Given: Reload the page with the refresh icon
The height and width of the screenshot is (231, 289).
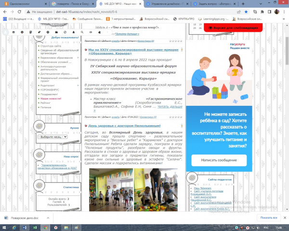Looking at the screenshot, I should 19,12.
